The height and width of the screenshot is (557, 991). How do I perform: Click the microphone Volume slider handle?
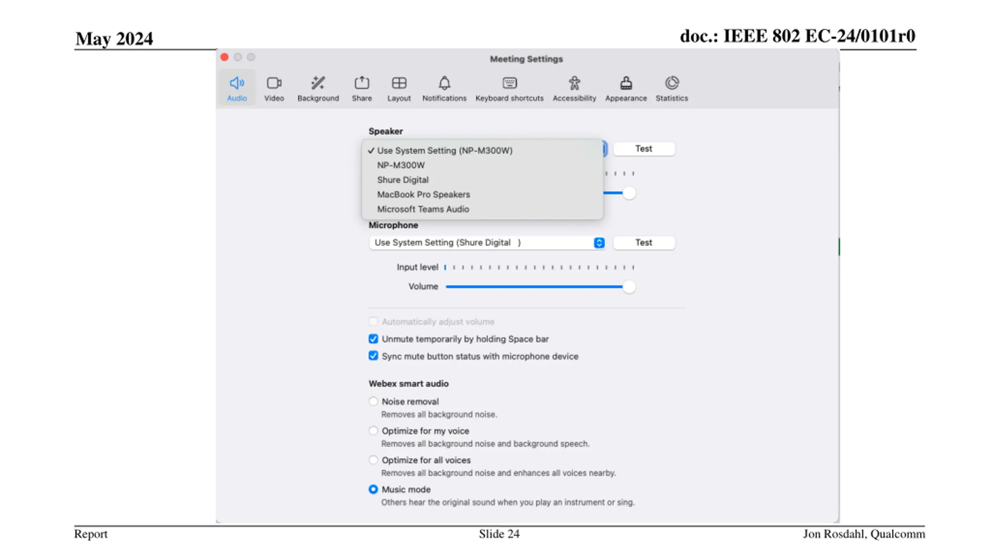[x=629, y=287]
